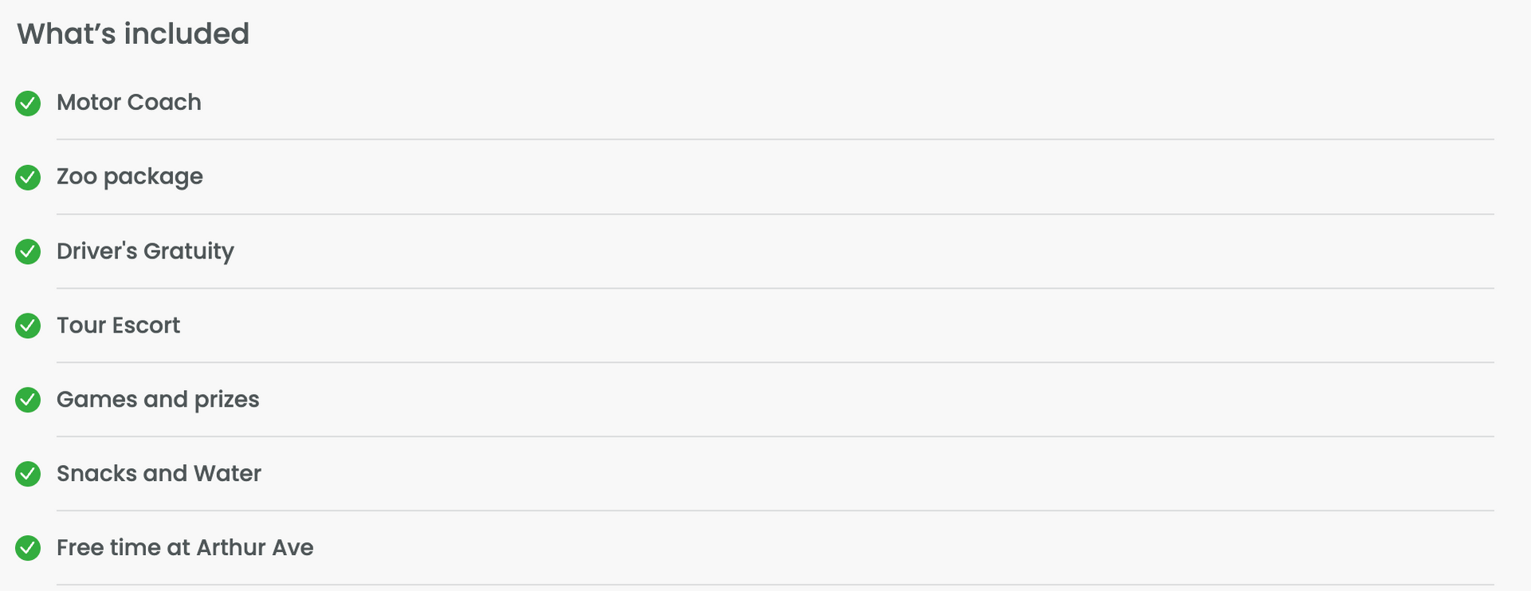
Task: Select the Games and prizes text
Action: (158, 400)
